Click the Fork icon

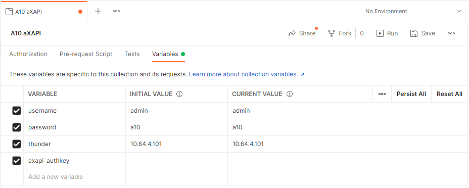tap(332, 33)
